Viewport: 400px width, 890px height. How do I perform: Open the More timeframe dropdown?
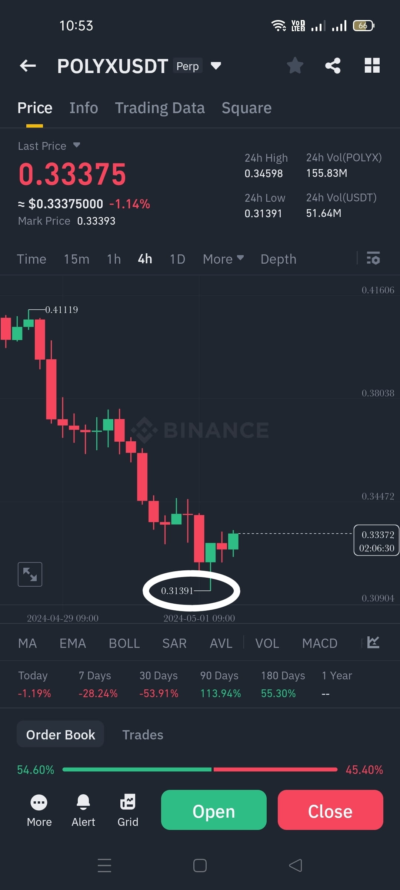(222, 259)
